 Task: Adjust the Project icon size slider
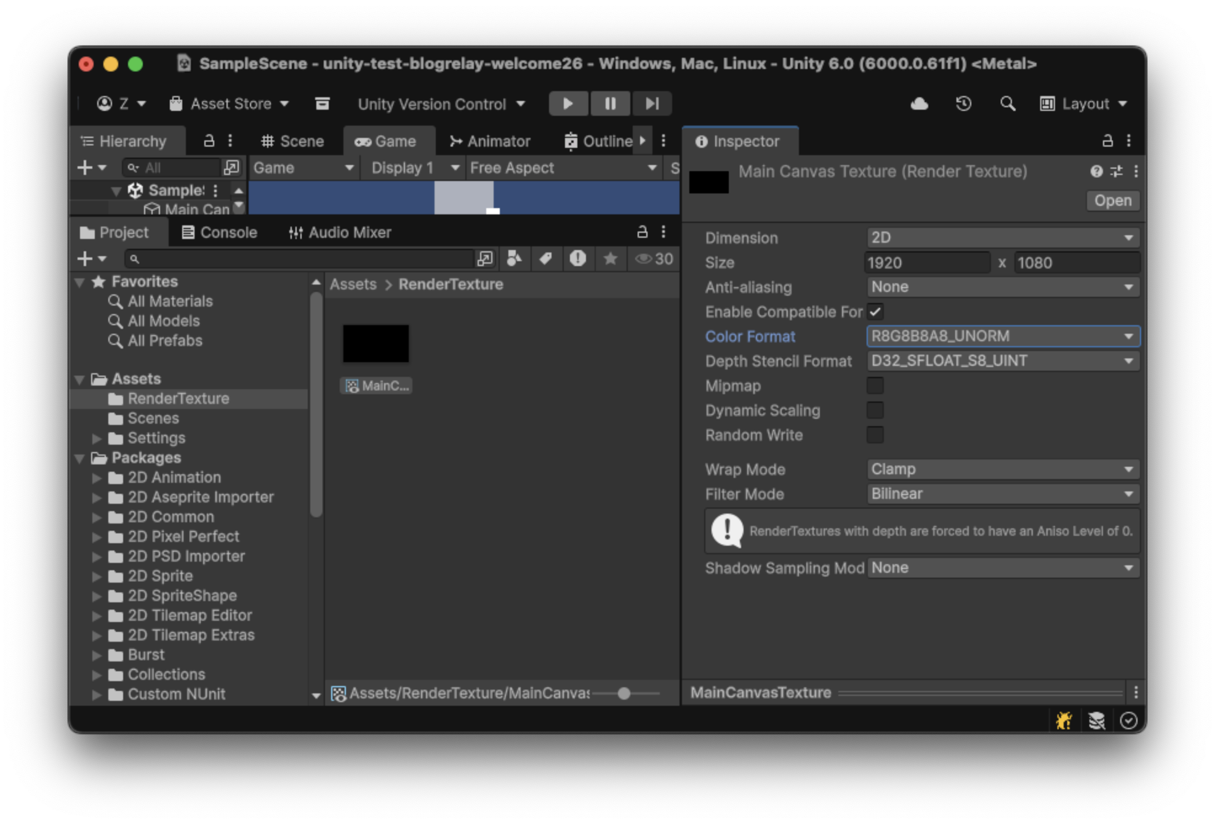(624, 693)
